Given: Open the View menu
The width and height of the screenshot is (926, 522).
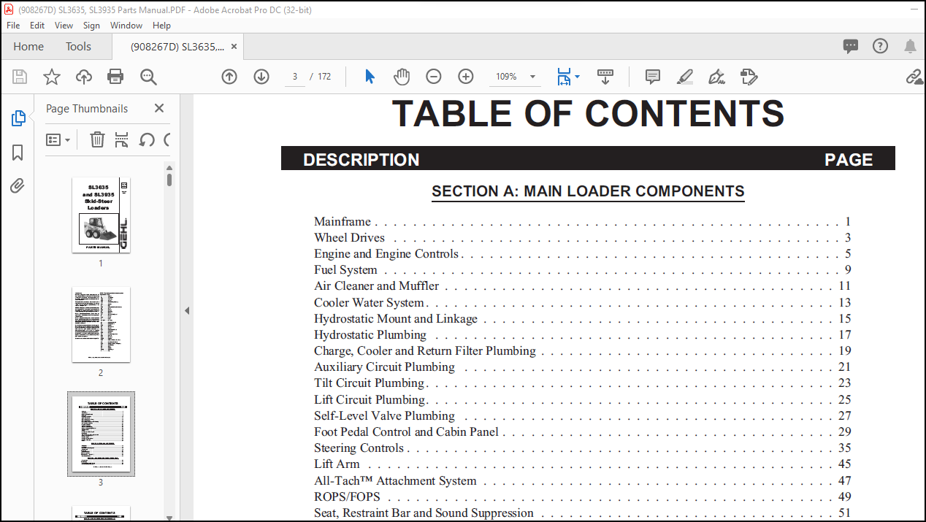Looking at the screenshot, I should [x=64, y=25].
